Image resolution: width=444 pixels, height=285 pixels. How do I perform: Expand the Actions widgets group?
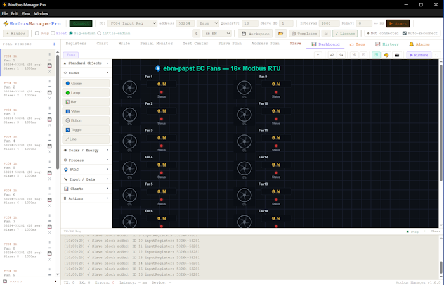point(86,198)
